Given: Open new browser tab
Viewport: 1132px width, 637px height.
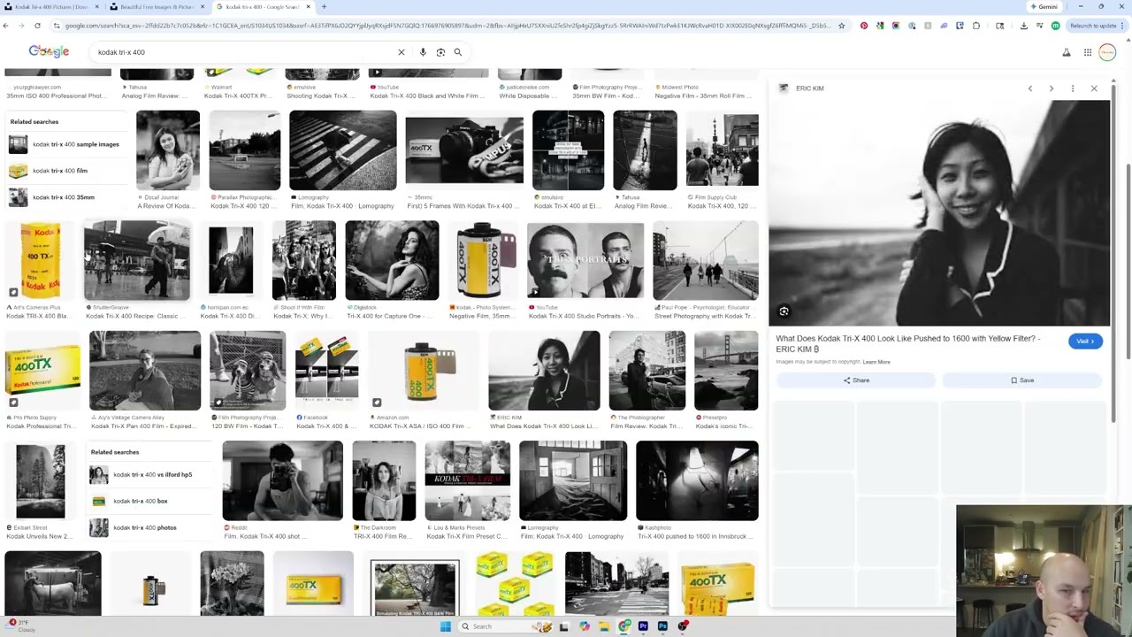Looking at the screenshot, I should [324, 7].
